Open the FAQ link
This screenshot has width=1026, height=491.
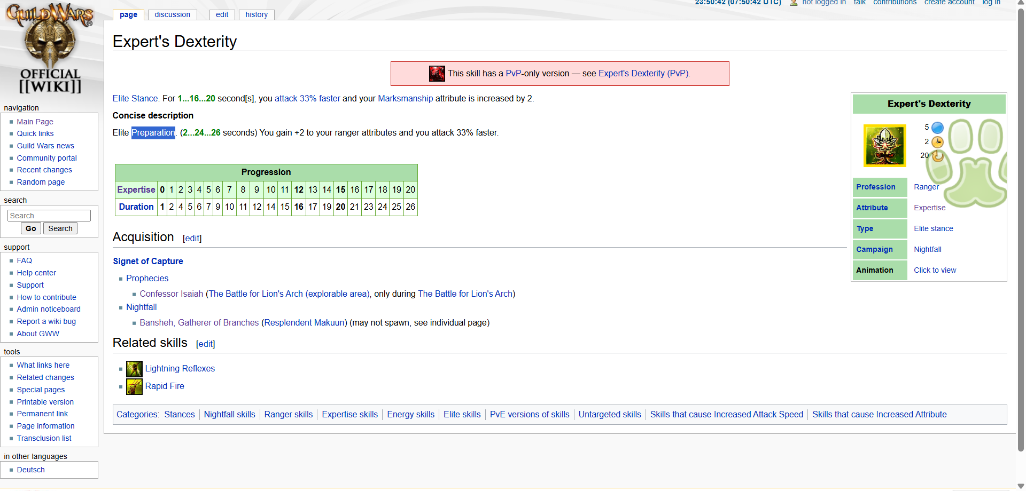tap(24, 260)
